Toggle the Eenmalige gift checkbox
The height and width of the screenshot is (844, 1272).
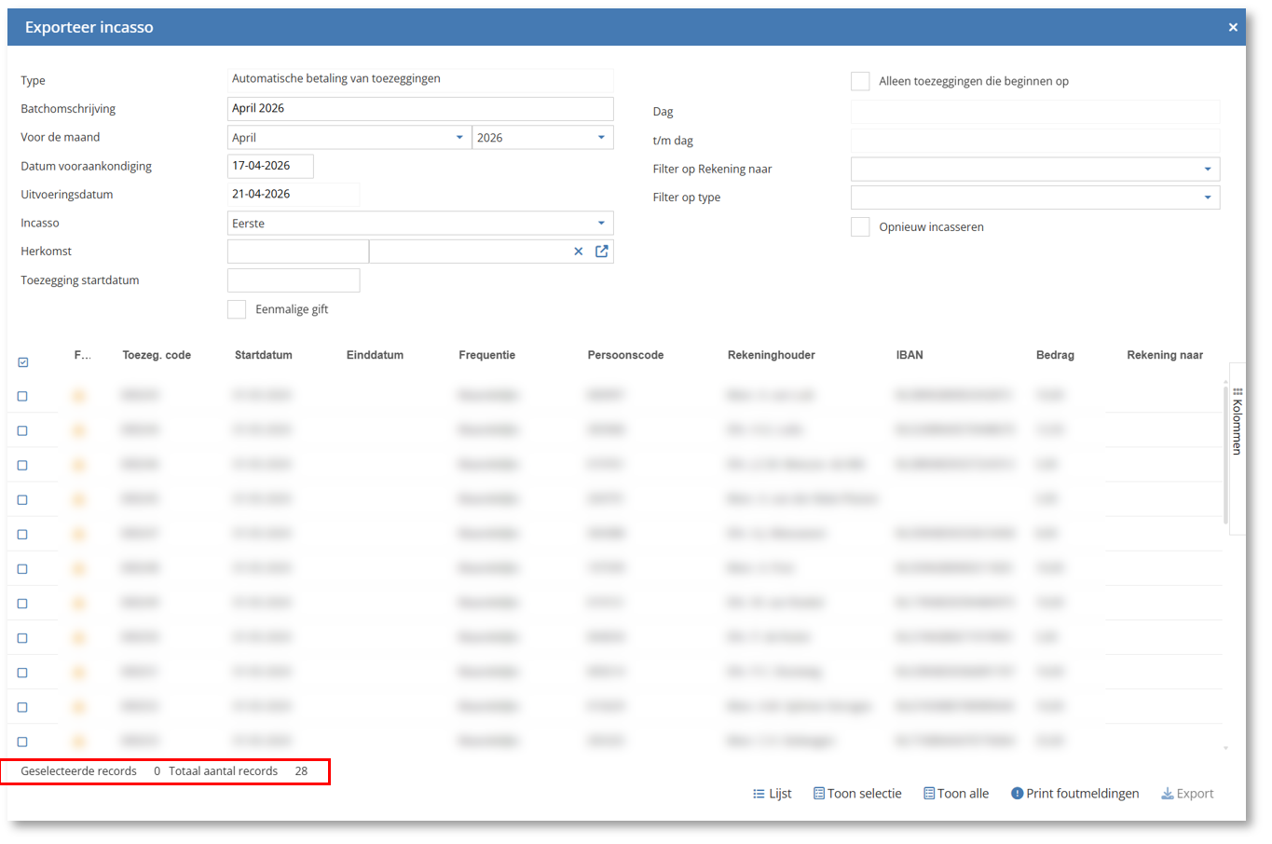pos(237,309)
